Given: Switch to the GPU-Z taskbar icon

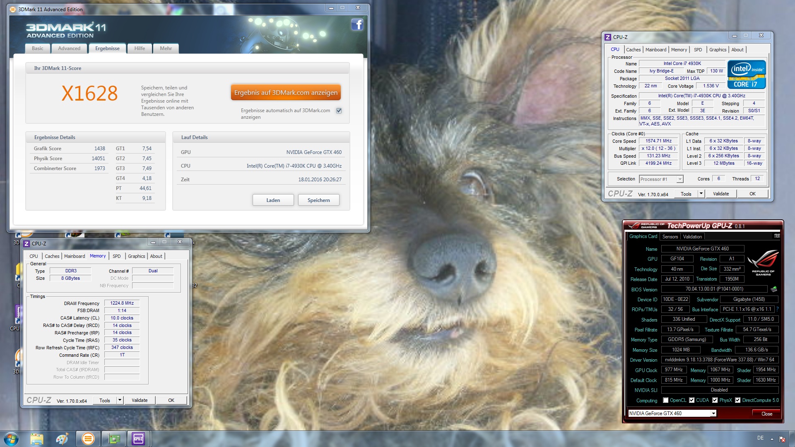Looking at the screenshot, I should [114, 439].
